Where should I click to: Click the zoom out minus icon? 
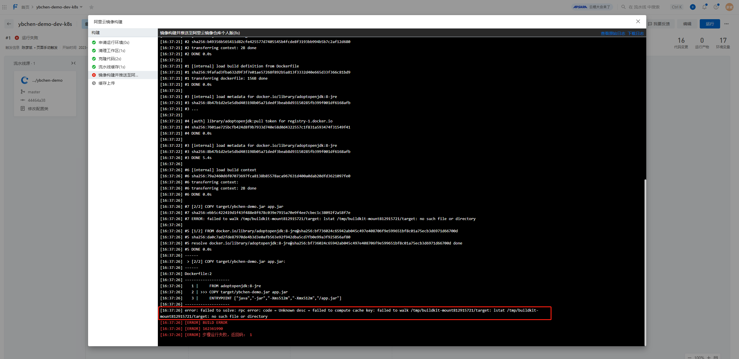click(690, 358)
